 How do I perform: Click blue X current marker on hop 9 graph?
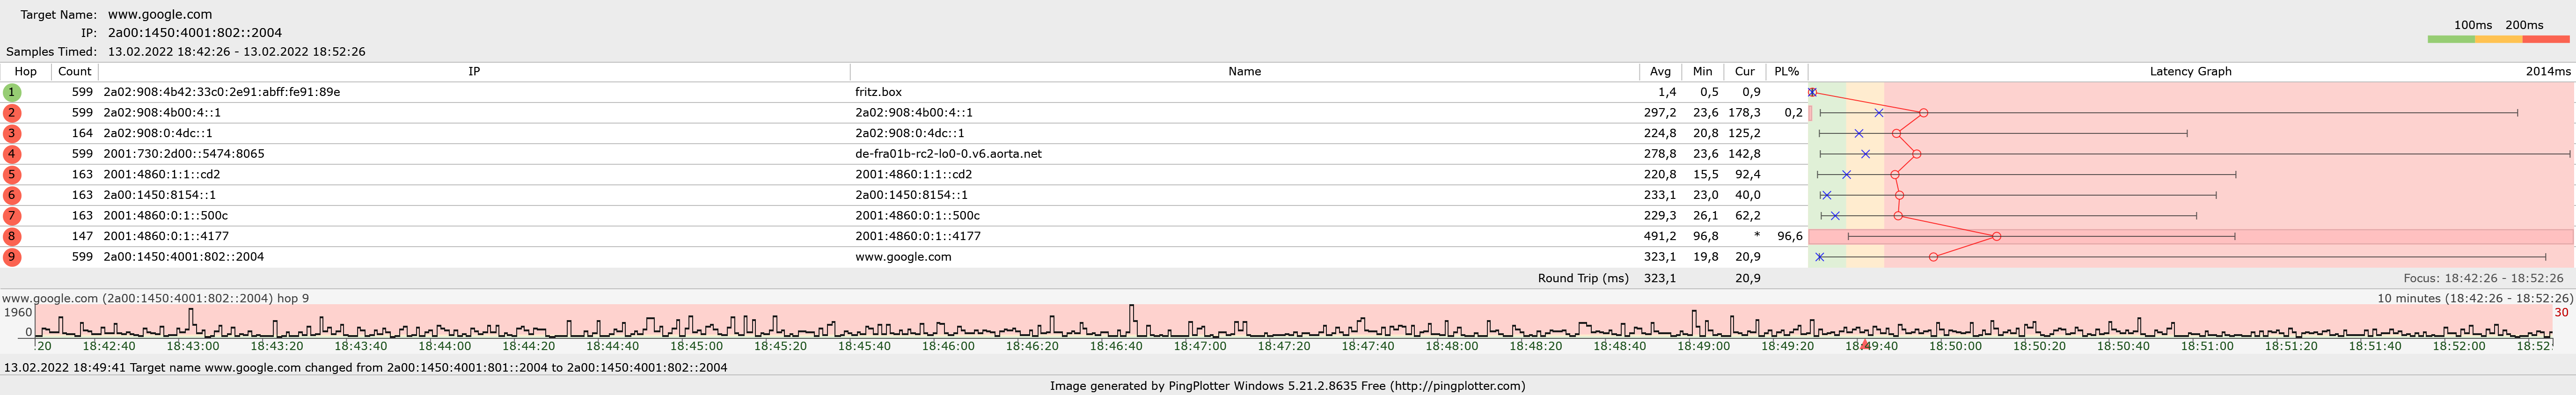(1819, 257)
